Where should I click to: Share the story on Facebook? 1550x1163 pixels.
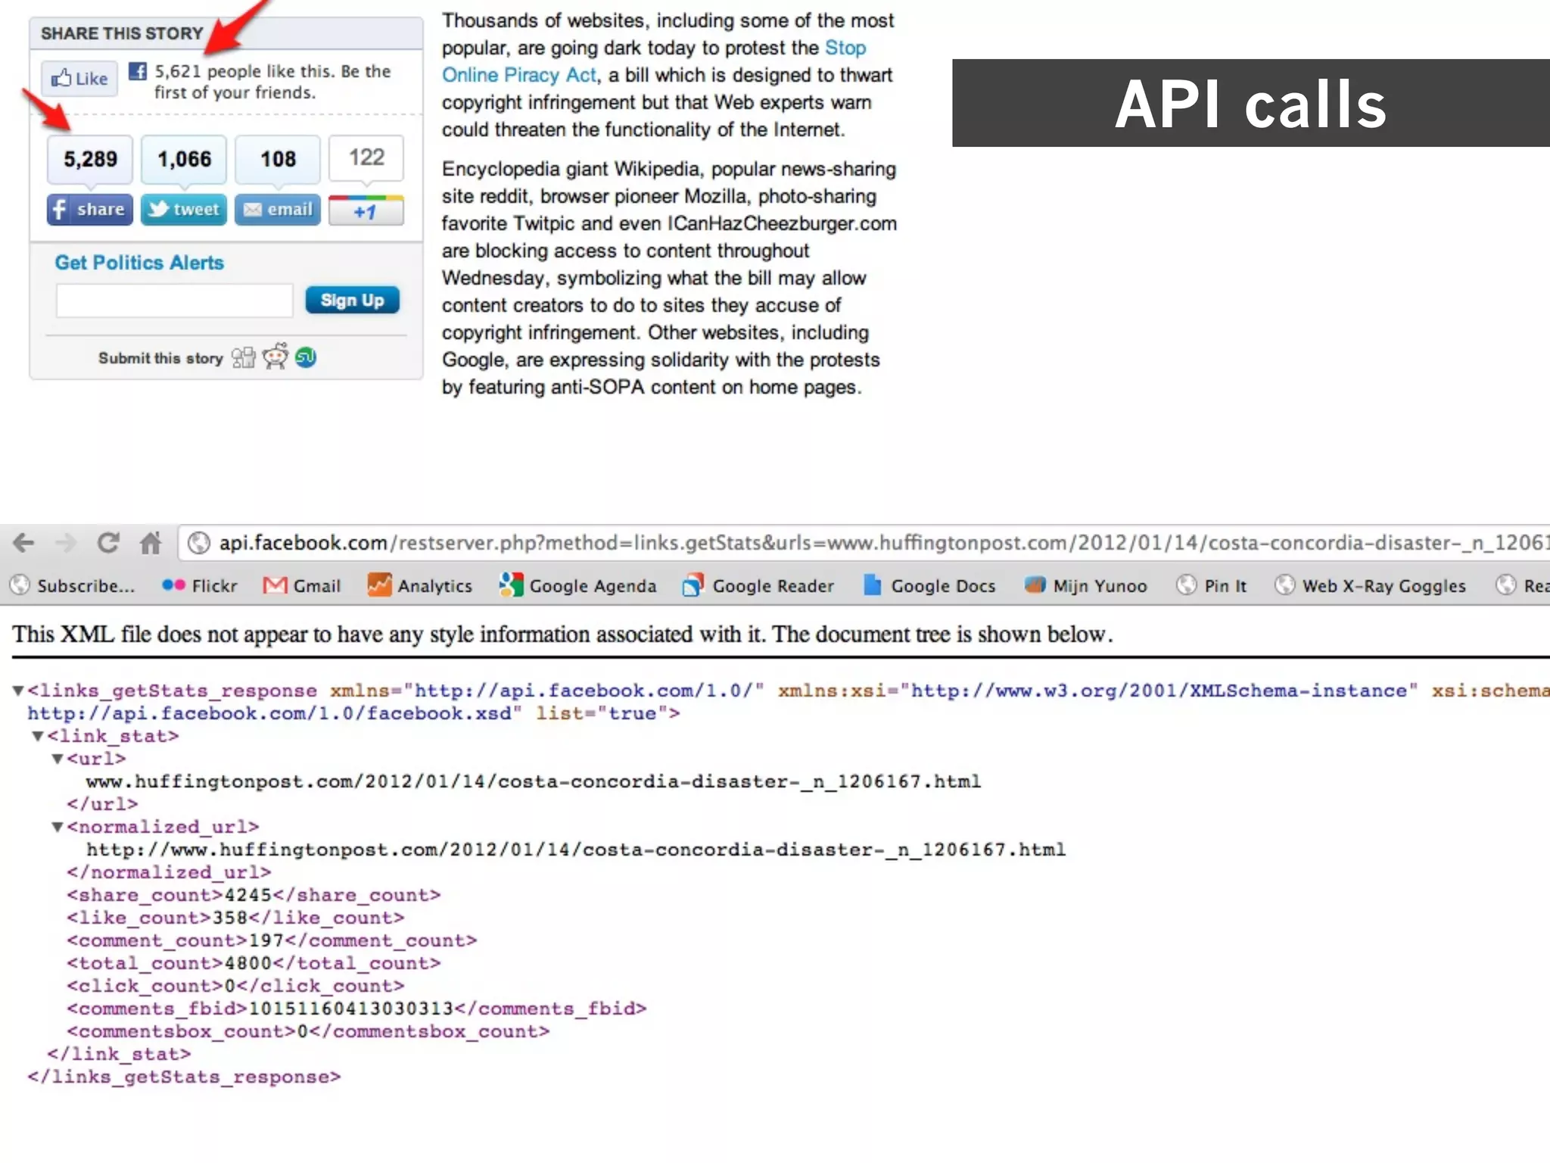[90, 210]
